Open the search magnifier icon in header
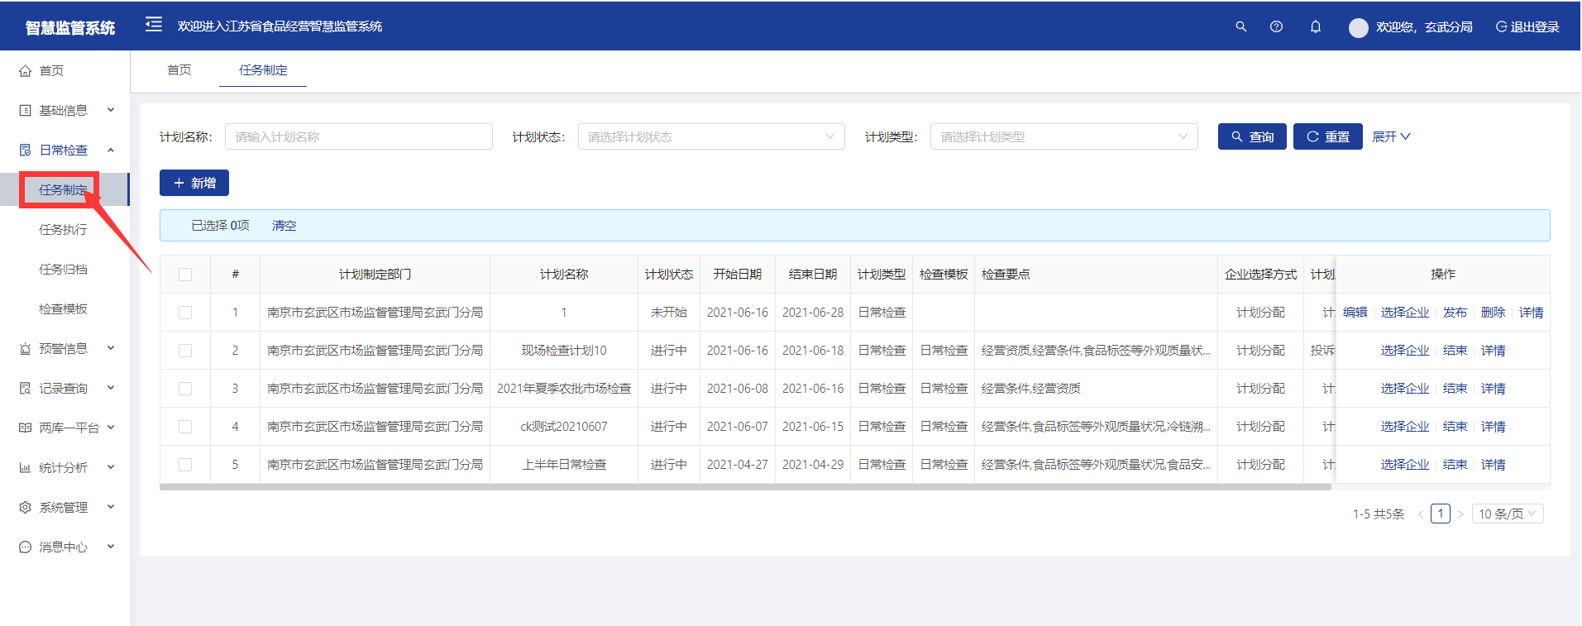The image size is (1582, 626). pos(1240,26)
